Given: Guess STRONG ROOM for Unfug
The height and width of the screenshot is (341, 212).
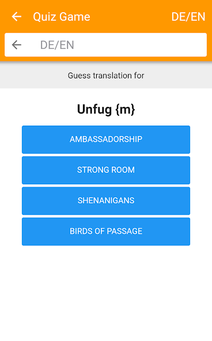Looking at the screenshot, I should click(x=106, y=170).
